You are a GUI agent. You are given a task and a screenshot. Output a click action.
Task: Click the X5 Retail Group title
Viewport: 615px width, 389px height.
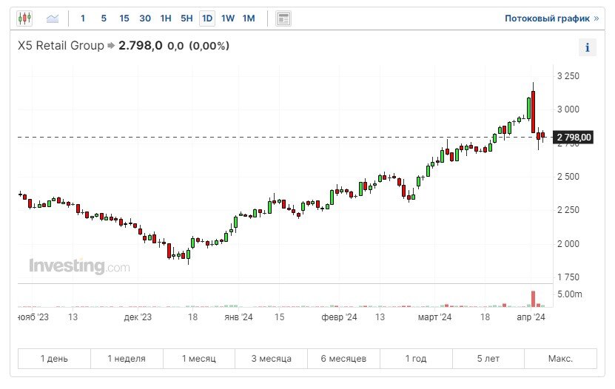(61, 45)
